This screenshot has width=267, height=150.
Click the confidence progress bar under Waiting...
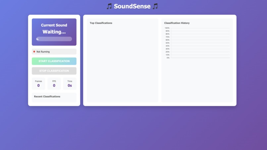54,39
